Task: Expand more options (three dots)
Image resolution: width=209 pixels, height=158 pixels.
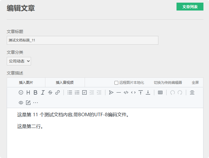Action: [35, 103]
